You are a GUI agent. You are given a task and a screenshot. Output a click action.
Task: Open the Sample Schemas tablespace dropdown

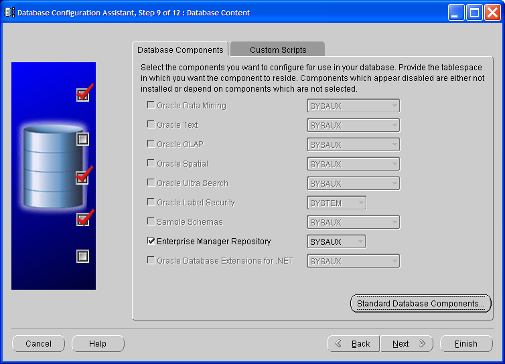354,222
